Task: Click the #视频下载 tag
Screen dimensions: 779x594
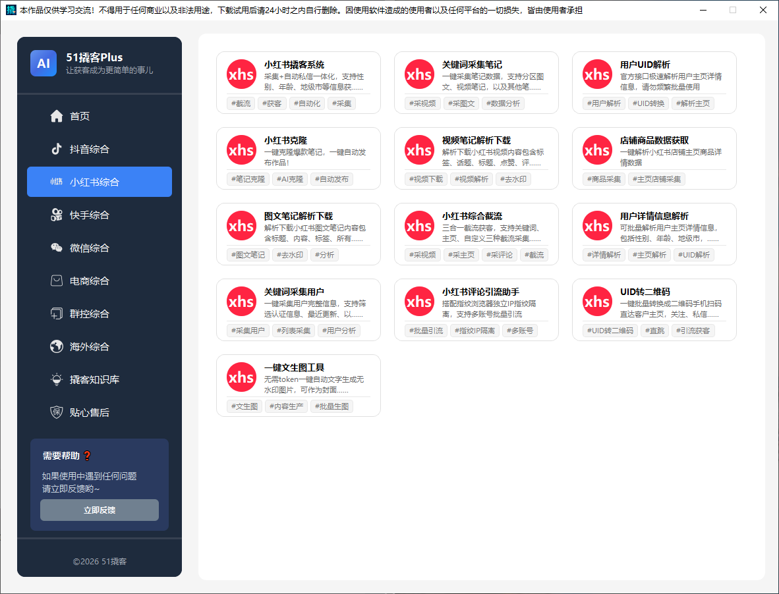Action: (x=426, y=179)
